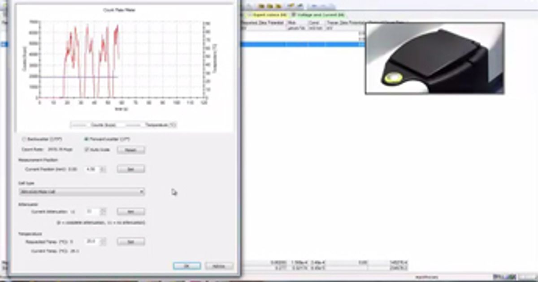
Task: Click the first yellow folder icon on the toolbar
Action: [261, 6]
